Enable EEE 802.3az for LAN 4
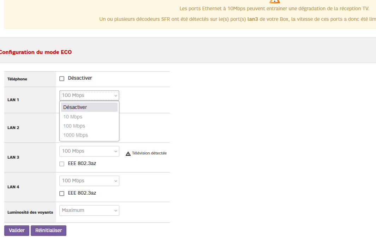The height and width of the screenshot is (238, 376). coord(62,194)
